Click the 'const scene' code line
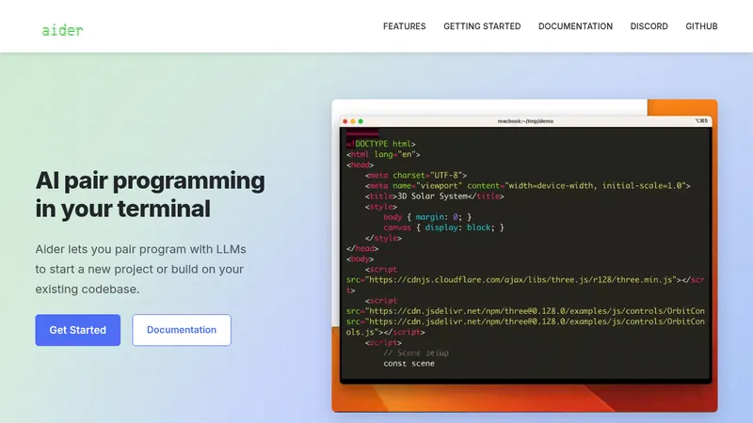Image resolution: width=753 pixels, height=423 pixels. click(409, 364)
